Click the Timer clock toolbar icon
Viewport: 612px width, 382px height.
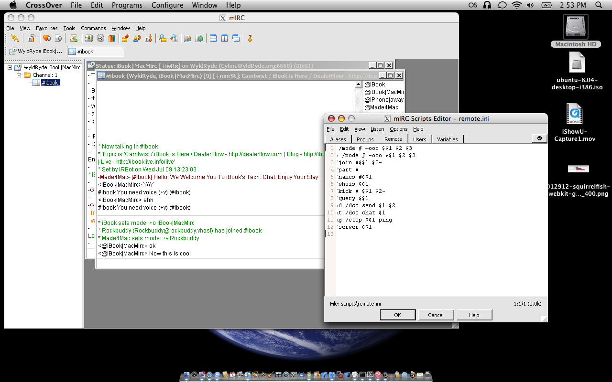(100, 38)
